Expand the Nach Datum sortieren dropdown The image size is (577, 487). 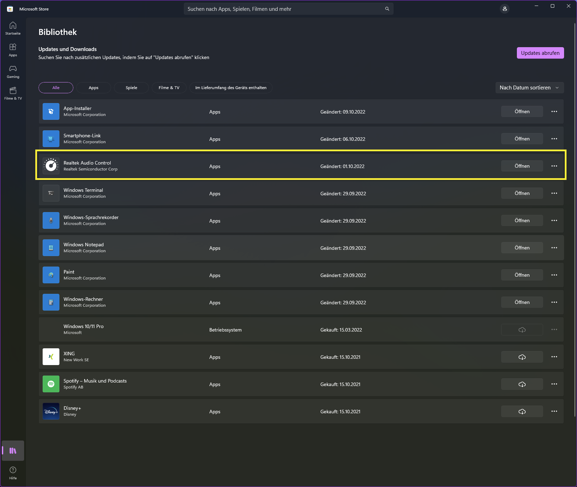pyautogui.click(x=530, y=88)
